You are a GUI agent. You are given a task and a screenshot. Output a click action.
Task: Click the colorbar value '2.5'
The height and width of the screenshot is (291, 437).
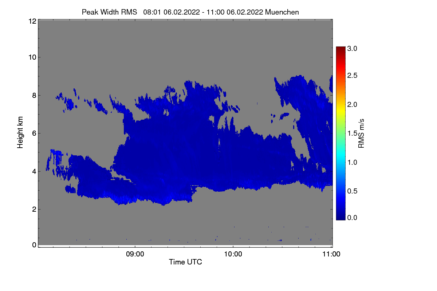352,76
